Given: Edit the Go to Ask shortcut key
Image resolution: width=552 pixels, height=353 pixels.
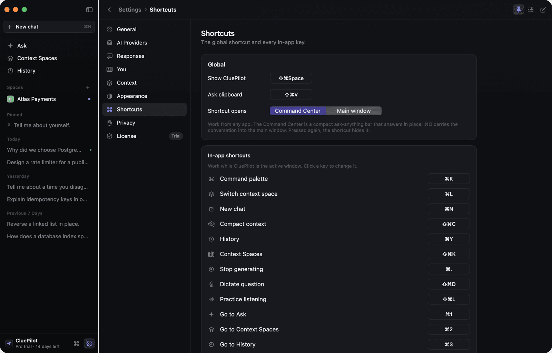Looking at the screenshot, I should pos(448,314).
